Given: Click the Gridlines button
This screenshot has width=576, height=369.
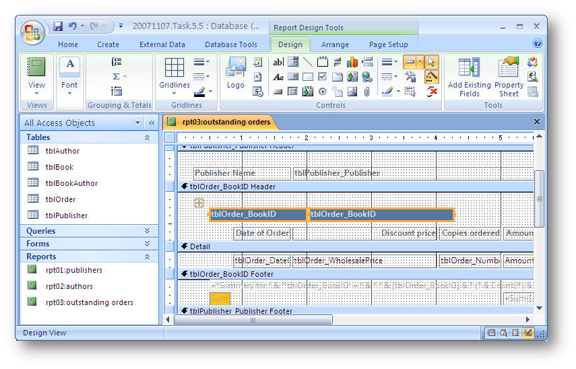Looking at the screenshot, I should [174, 73].
